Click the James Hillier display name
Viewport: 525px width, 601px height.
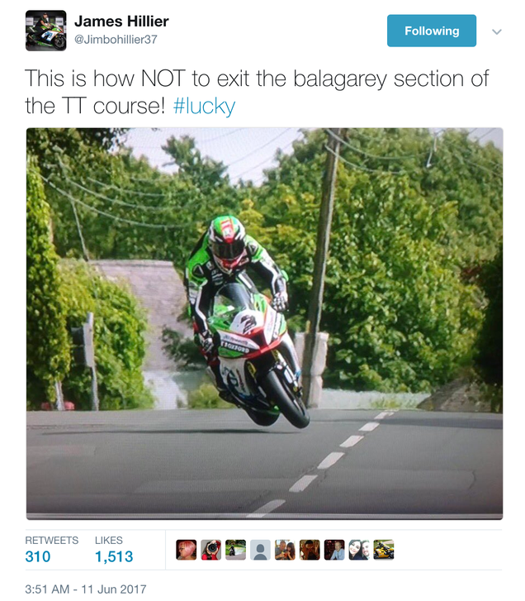tap(121, 21)
